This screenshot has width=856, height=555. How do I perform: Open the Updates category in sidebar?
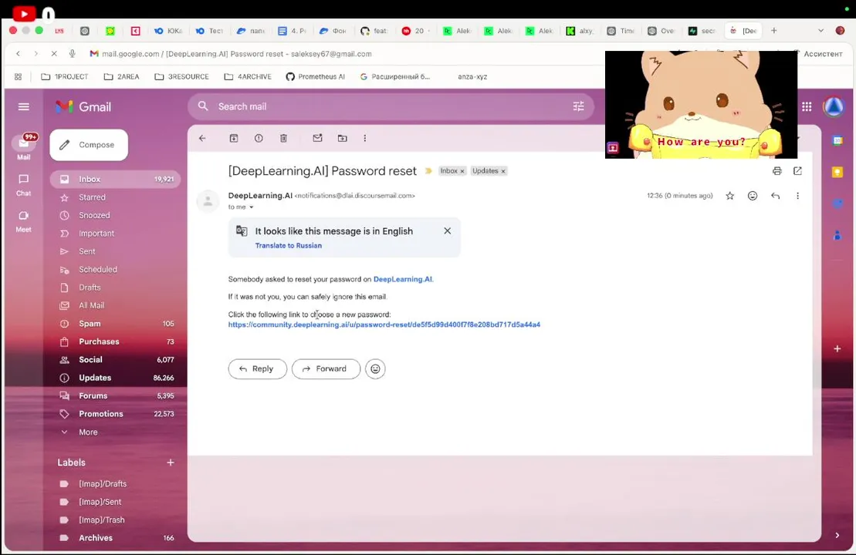[x=115, y=378]
